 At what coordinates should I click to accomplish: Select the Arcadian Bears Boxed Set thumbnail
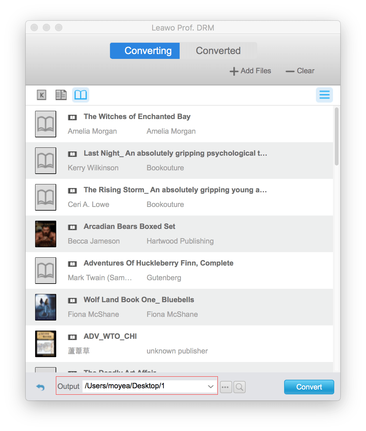[46, 234]
